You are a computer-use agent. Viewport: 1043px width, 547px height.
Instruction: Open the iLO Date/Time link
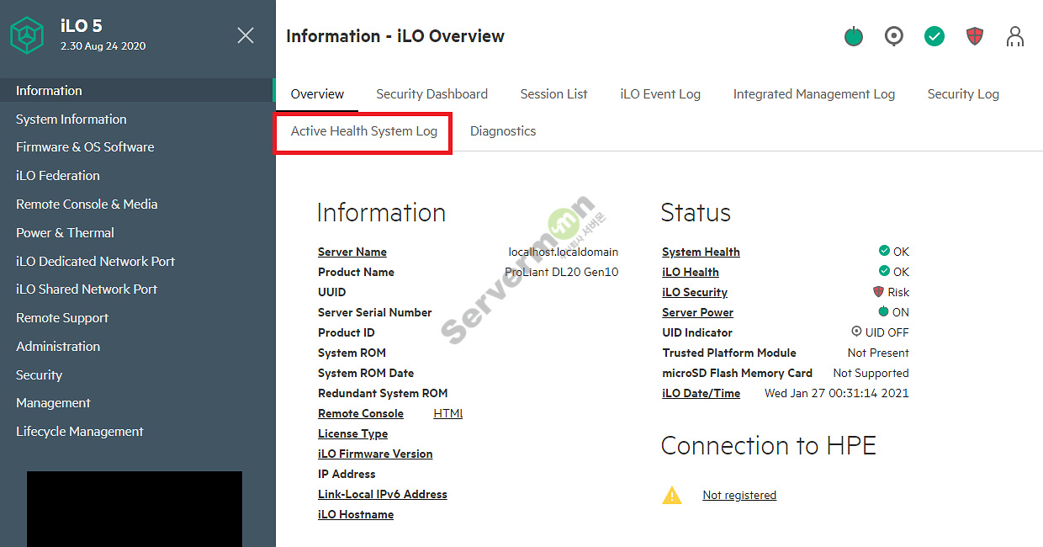702,393
